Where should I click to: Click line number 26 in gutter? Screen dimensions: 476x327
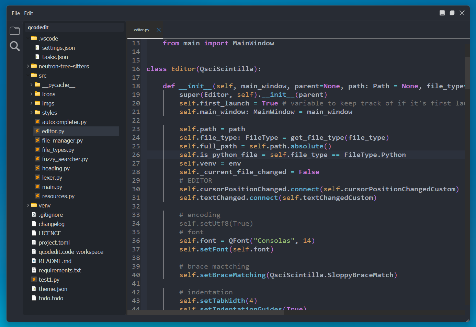point(136,155)
